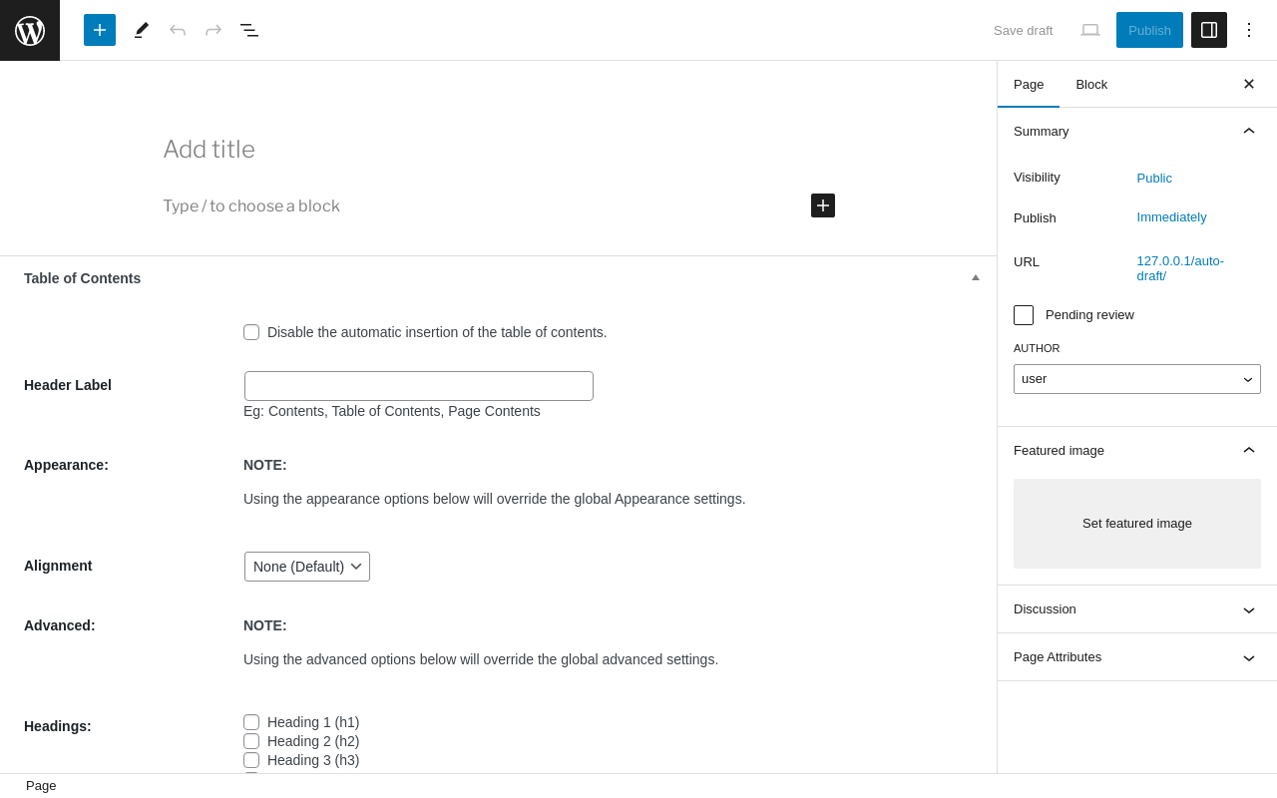Enable Disable automatic insertion checkbox
This screenshot has height=798, width=1277.
pyautogui.click(x=251, y=332)
